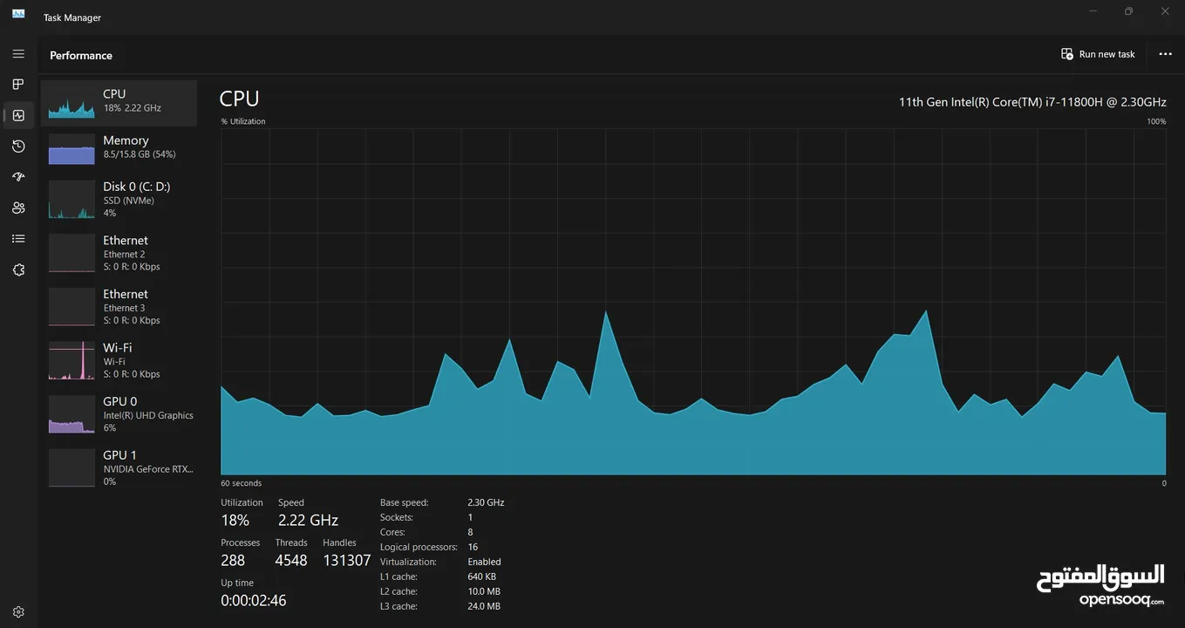Open the Details page icon
This screenshot has width=1185, height=628.
18,239
